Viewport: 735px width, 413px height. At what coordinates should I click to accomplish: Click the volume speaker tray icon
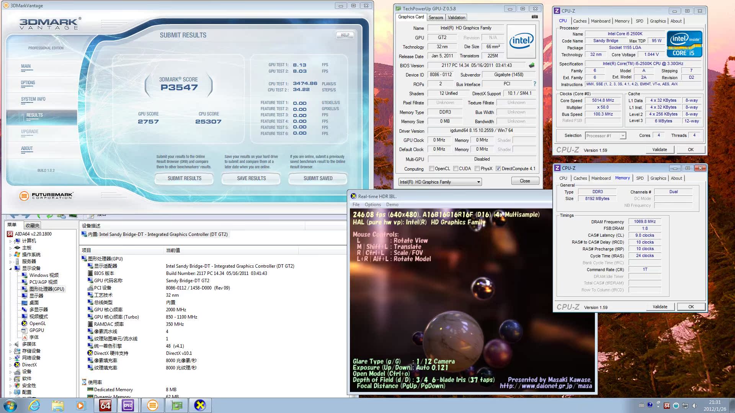pyautogui.click(x=694, y=405)
